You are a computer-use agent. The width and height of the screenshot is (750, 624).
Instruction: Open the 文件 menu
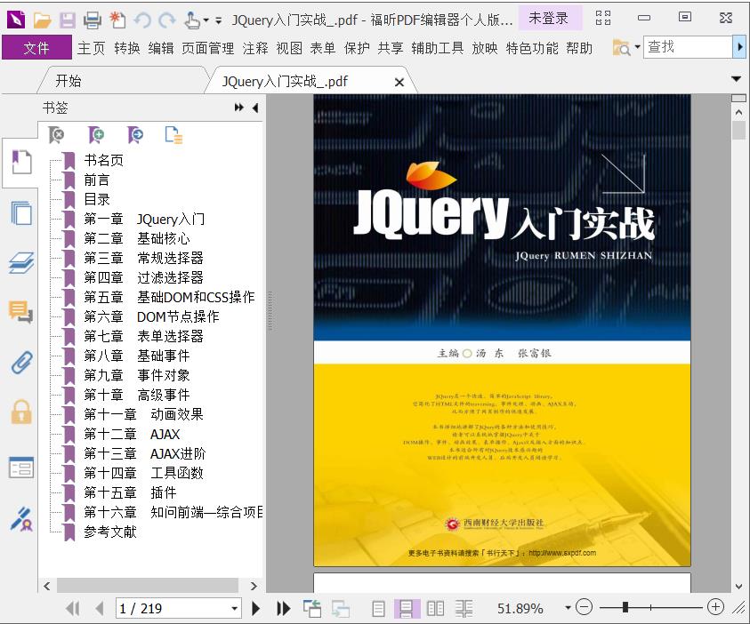(x=36, y=48)
